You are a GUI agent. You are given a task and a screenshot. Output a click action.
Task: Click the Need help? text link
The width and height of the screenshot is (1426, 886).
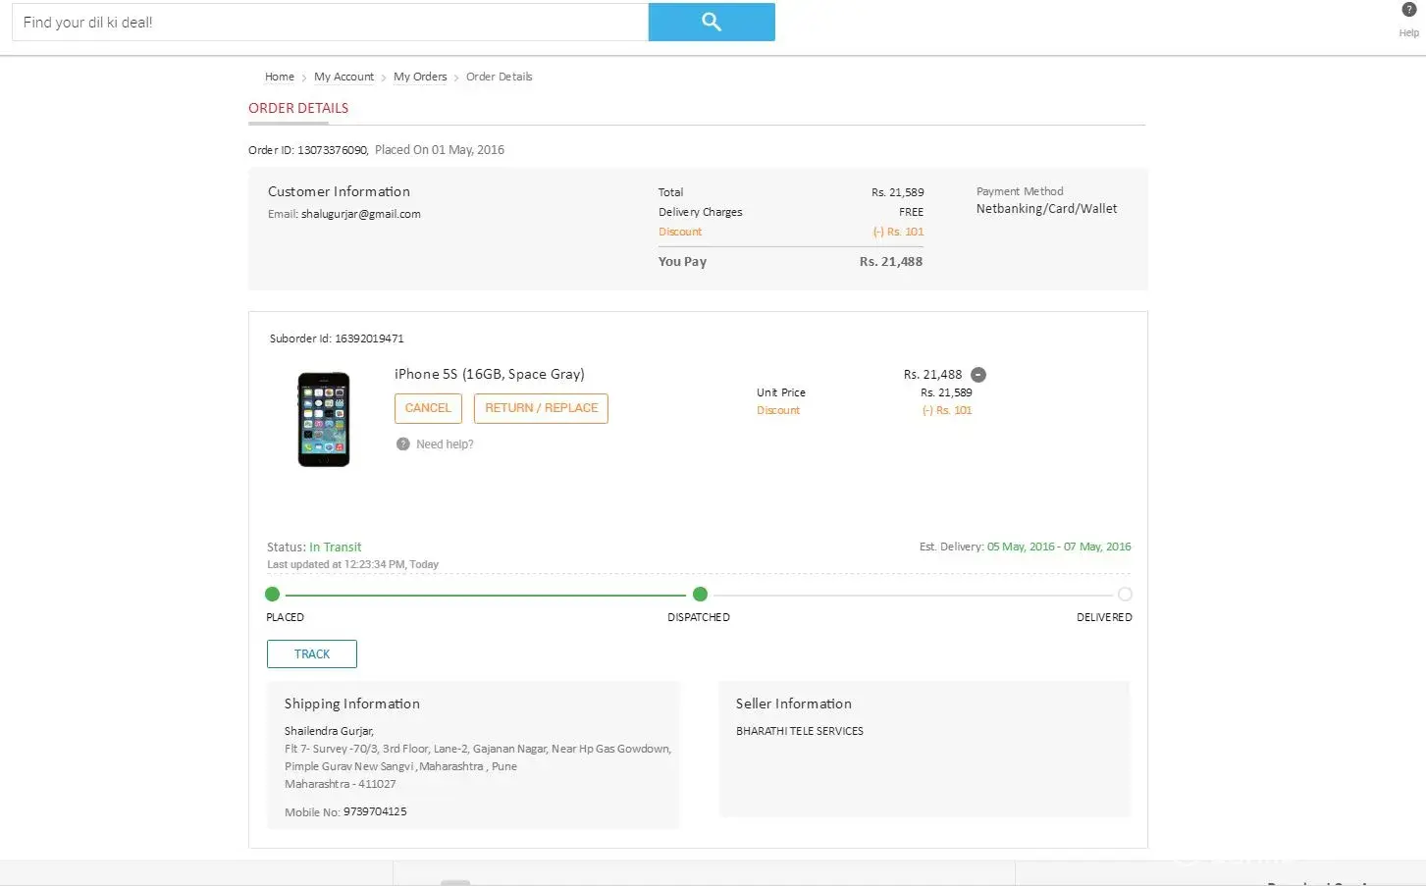point(445,444)
